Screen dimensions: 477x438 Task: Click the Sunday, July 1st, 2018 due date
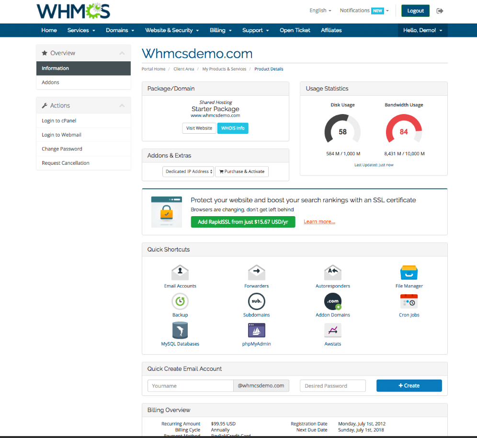[361, 430]
